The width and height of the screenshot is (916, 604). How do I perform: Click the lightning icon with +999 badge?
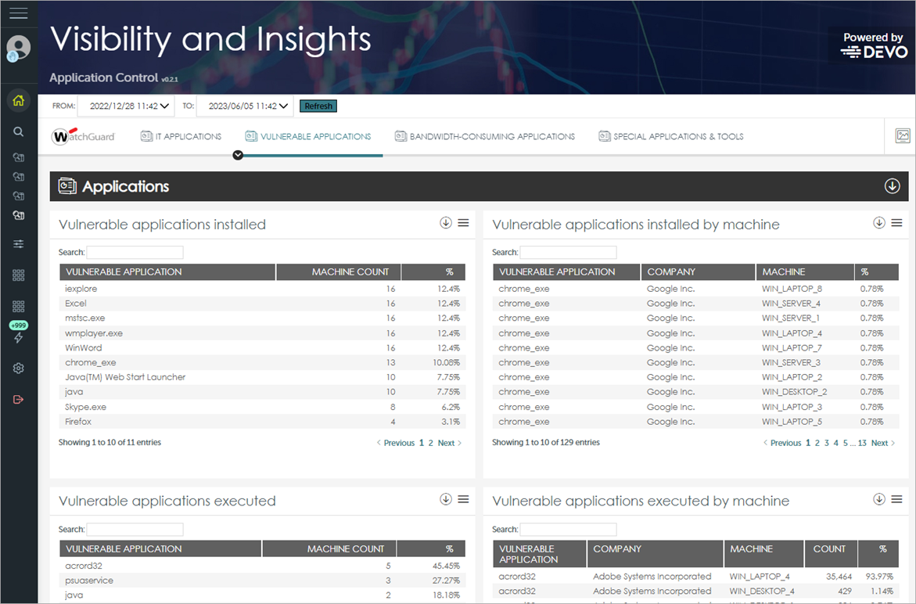[x=18, y=332]
